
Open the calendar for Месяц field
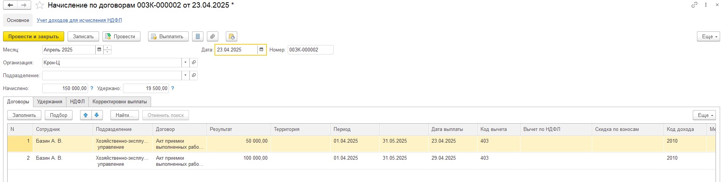pos(99,50)
